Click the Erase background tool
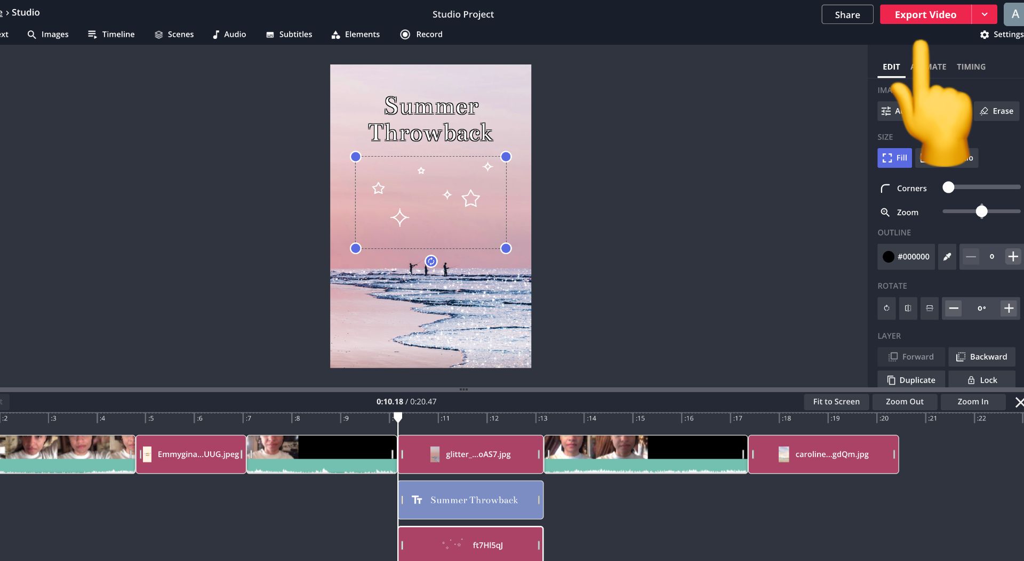 click(996, 111)
